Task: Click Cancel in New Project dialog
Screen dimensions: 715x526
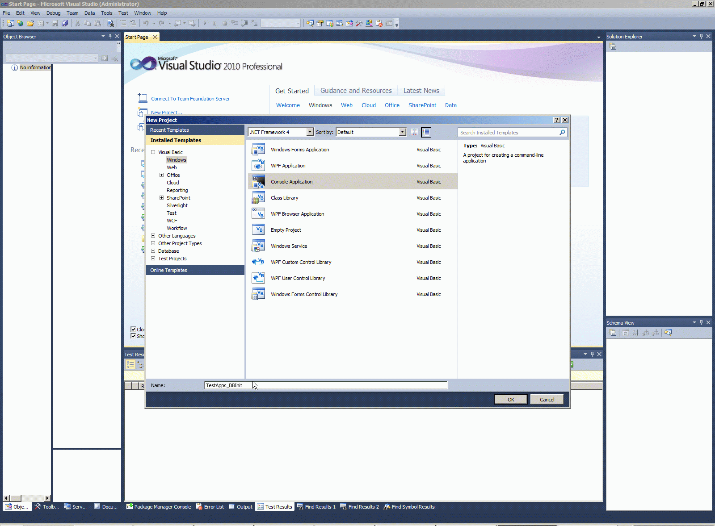Action: click(x=547, y=400)
